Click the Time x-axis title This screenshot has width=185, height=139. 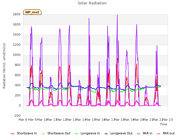(x=164, y=124)
